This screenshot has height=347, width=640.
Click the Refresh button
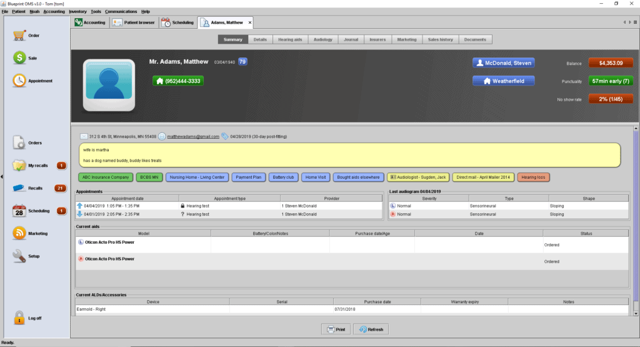click(x=371, y=329)
